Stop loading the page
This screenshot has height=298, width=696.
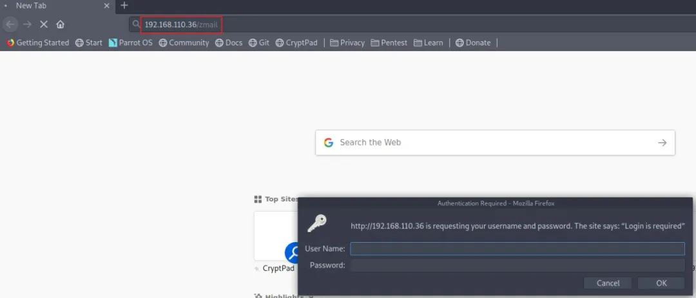pos(44,24)
